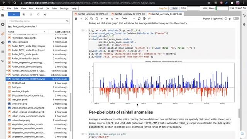Open the Edit menu
The width and height of the screenshot is (247, 139).
[x=16, y=8]
